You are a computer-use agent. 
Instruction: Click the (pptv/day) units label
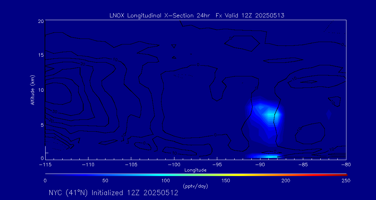click(195, 186)
